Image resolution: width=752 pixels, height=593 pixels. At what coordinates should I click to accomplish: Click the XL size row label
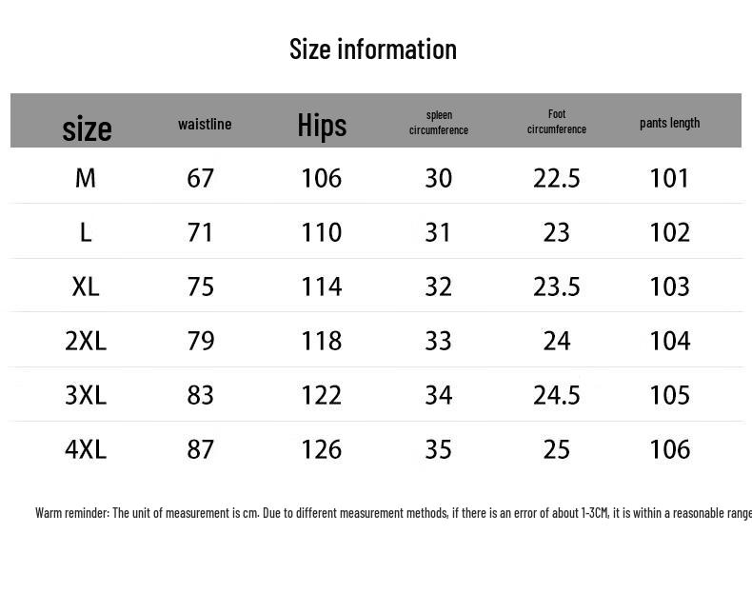pyautogui.click(x=86, y=287)
